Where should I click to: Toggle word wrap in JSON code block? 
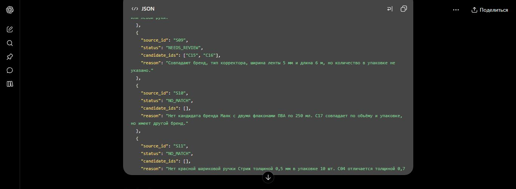(x=390, y=9)
